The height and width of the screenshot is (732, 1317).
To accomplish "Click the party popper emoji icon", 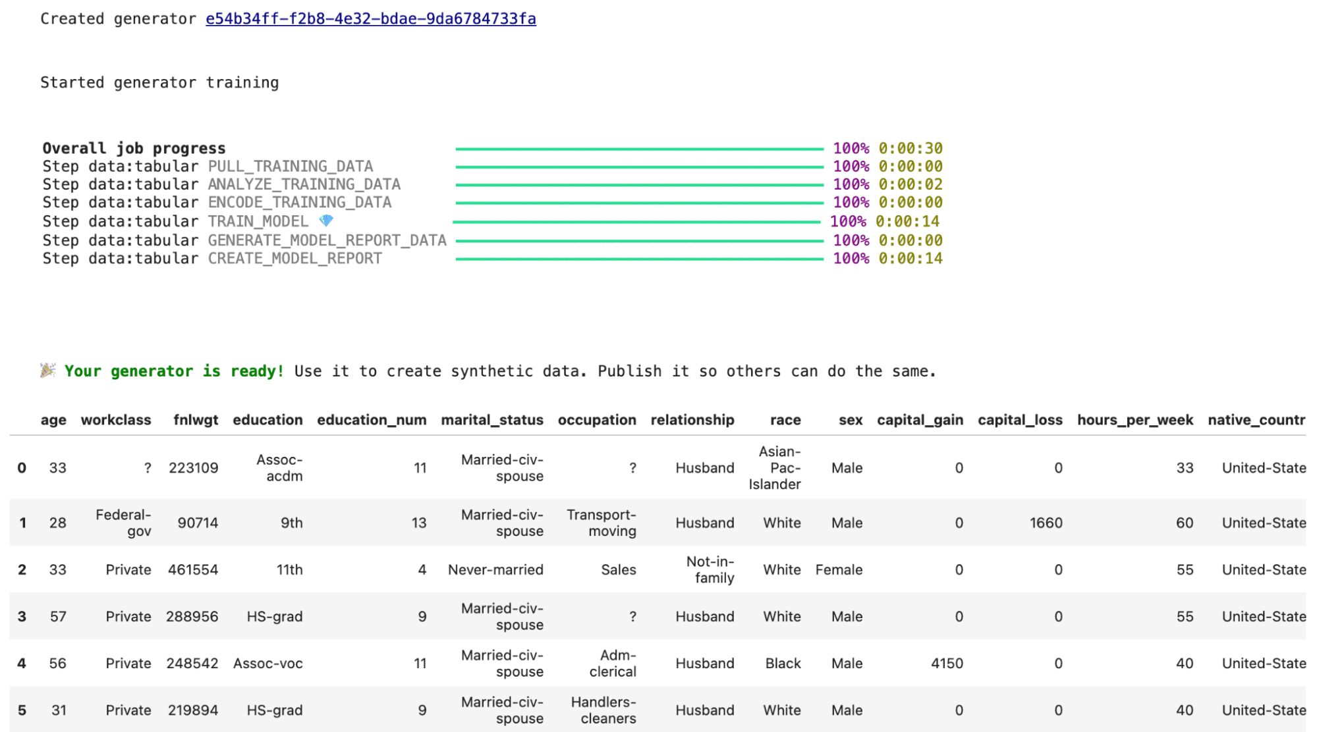I will (48, 371).
